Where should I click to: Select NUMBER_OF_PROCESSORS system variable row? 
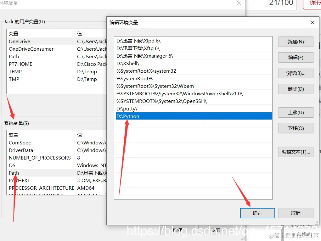(57, 158)
